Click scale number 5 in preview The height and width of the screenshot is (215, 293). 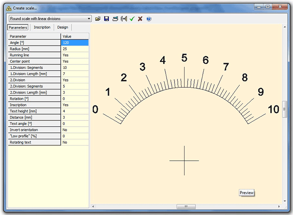(184, 58)
